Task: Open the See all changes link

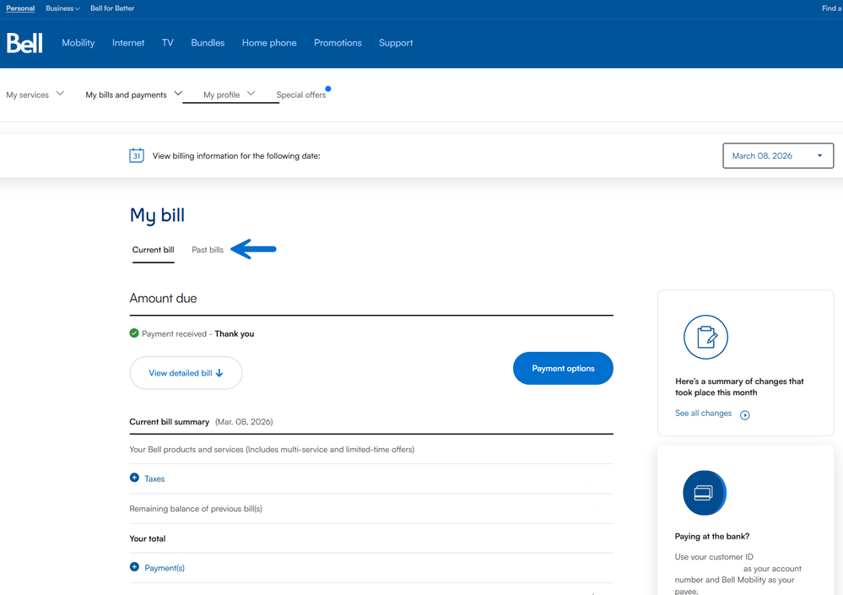Action: coord(703,414)
